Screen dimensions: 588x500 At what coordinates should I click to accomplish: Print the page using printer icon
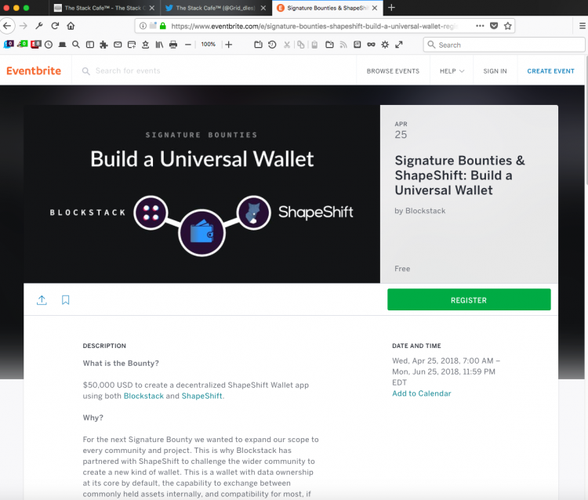173,45
